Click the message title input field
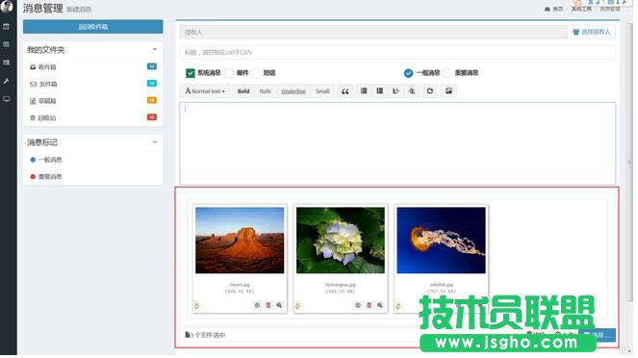Screen dimensions: 638x358 [397, 52]
